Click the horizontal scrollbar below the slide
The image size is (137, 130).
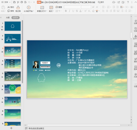pos(74,125)
